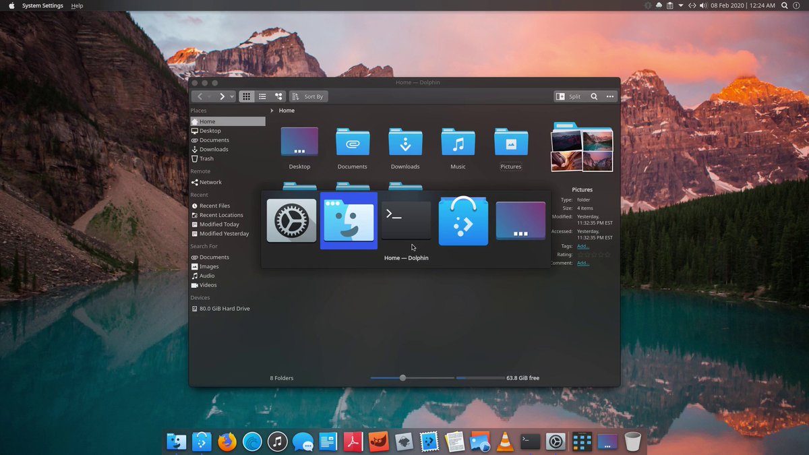Open the Help menu
Viewport: 809px width, 455px height.
click(x=78, y=5)
